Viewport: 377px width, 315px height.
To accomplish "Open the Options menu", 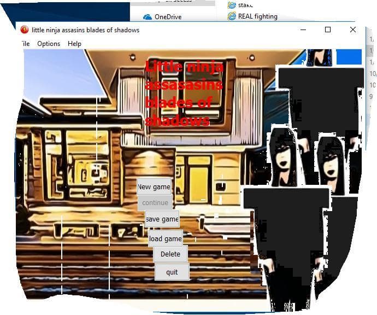I will (49, 44).
